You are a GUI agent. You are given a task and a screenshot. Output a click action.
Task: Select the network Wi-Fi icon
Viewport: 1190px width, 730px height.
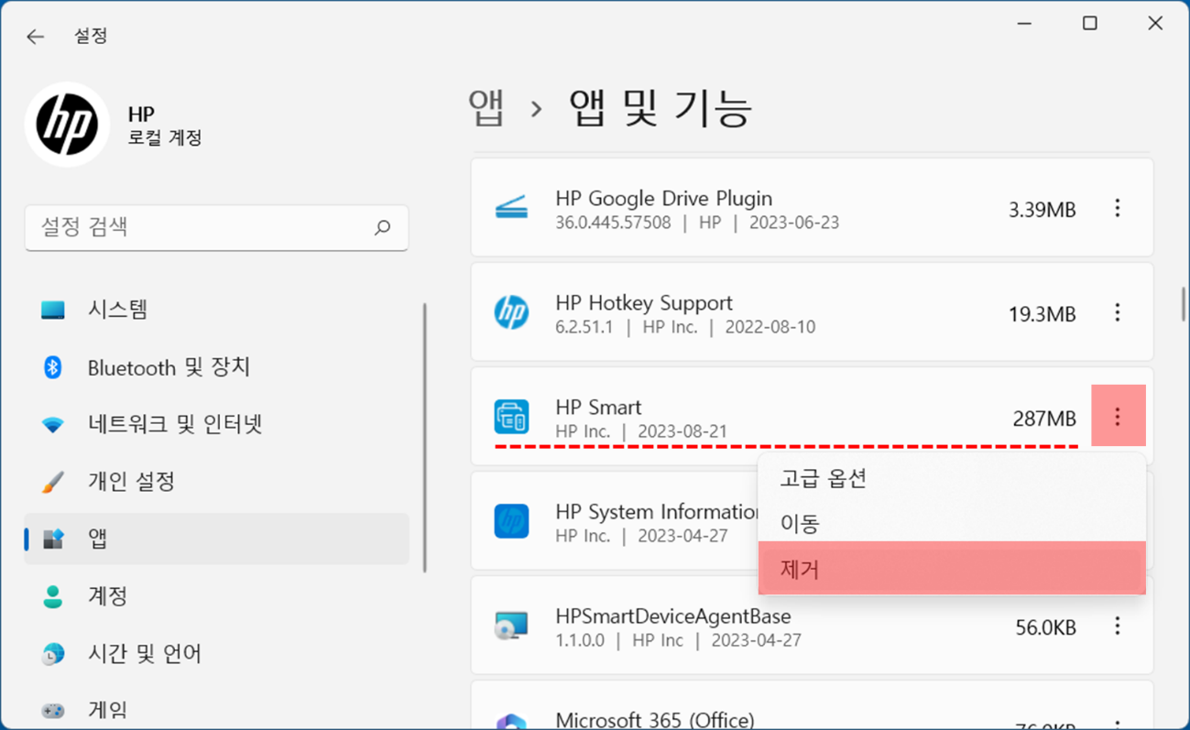tap(53, 425)
